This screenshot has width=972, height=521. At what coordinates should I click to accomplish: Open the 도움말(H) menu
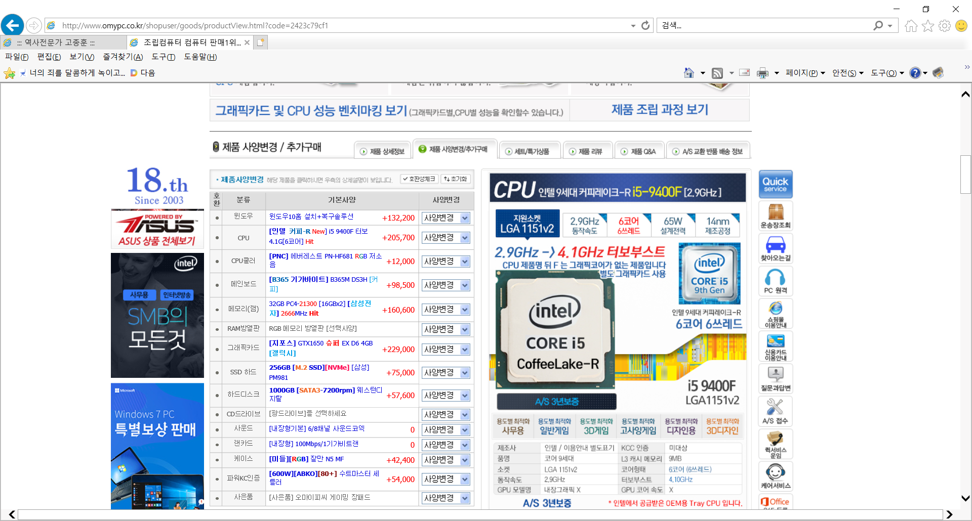[200, 57]
